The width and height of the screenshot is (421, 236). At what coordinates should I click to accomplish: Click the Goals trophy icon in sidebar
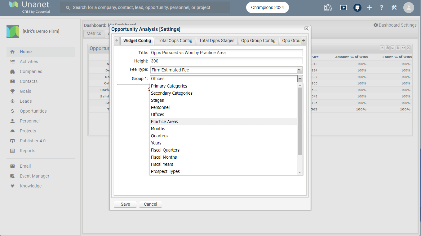tap(12, 91)
